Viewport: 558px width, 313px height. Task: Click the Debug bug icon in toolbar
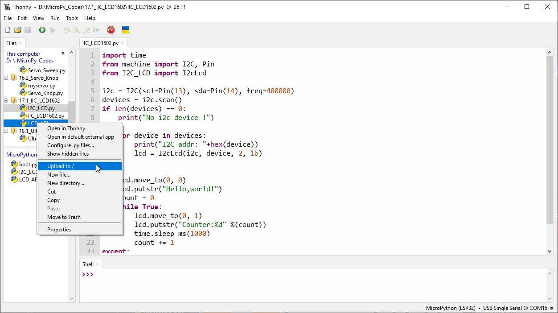tap(52, 30)
